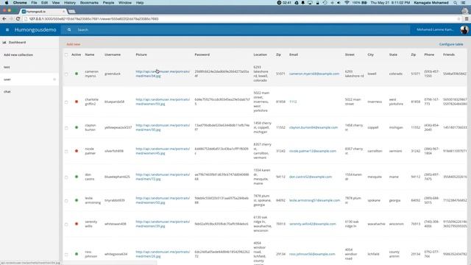Click the Add new link
The width and height of the screenshot is (471, 265).
74,44
